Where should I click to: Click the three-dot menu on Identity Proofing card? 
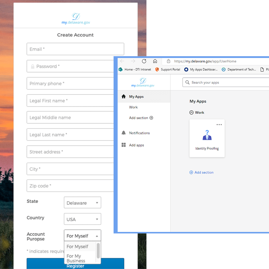pos(219,125)
